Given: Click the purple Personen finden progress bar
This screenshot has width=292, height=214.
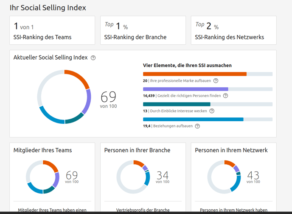Looking at the screenshot, I should coord(185,89).
